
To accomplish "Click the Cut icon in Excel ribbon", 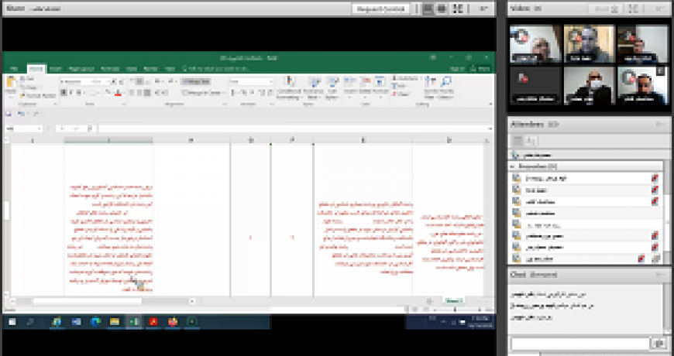I will [22, 79].
